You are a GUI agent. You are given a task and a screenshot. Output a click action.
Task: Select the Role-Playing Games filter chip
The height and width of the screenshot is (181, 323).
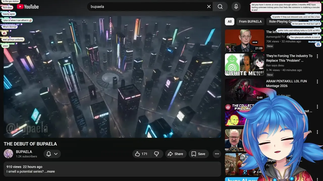[284, 21]
